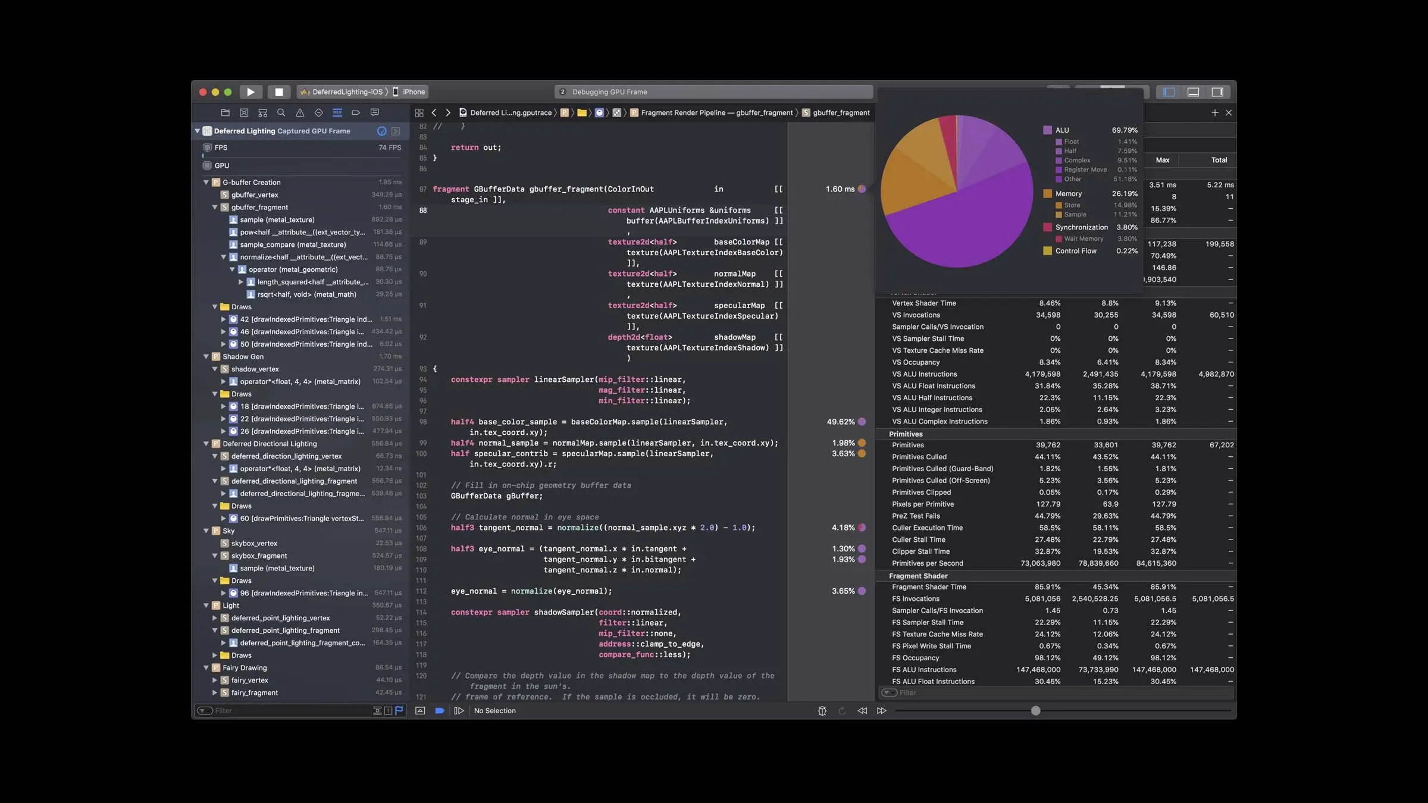Close the editor pane with X

tap(1229, 112)
